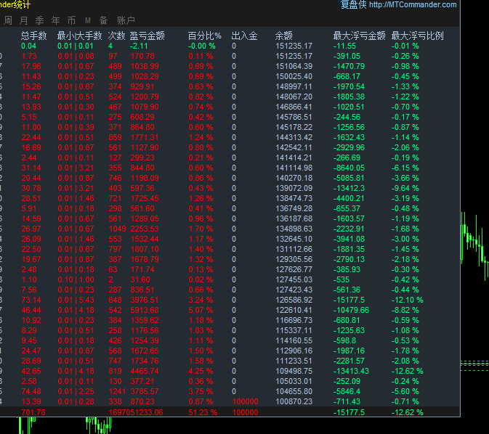This screenshot has height=434, width=489.
Task: Select the balance cell 114160.55
Action: point(294,340)
